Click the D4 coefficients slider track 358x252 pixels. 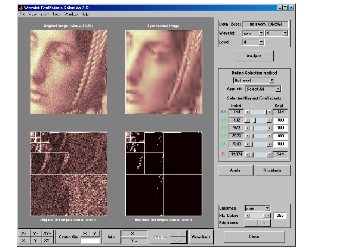[x=258, y=120]
